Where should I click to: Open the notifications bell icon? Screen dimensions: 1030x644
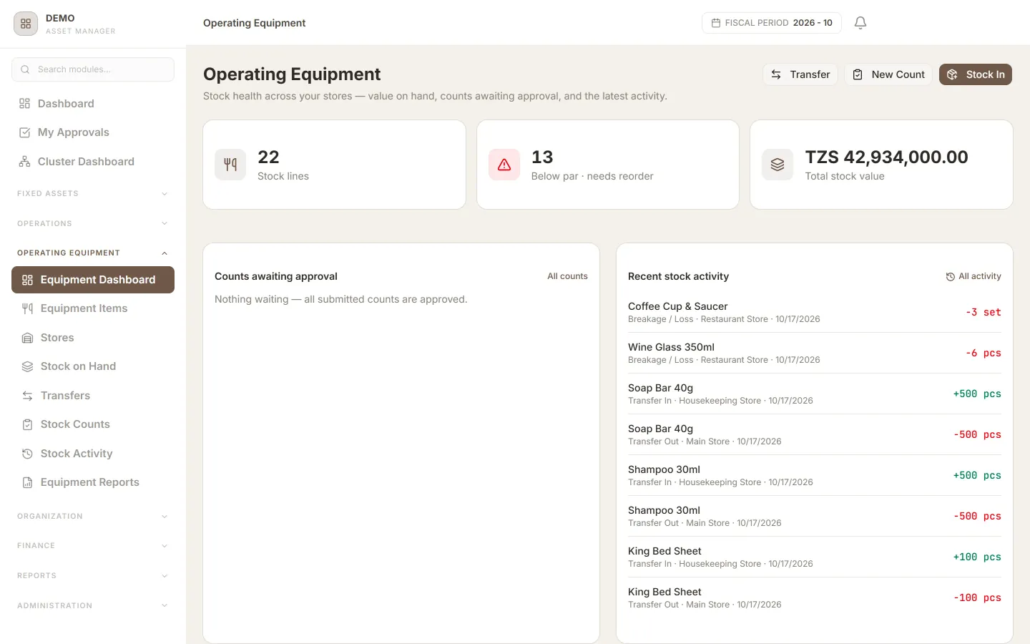(860, 23)
